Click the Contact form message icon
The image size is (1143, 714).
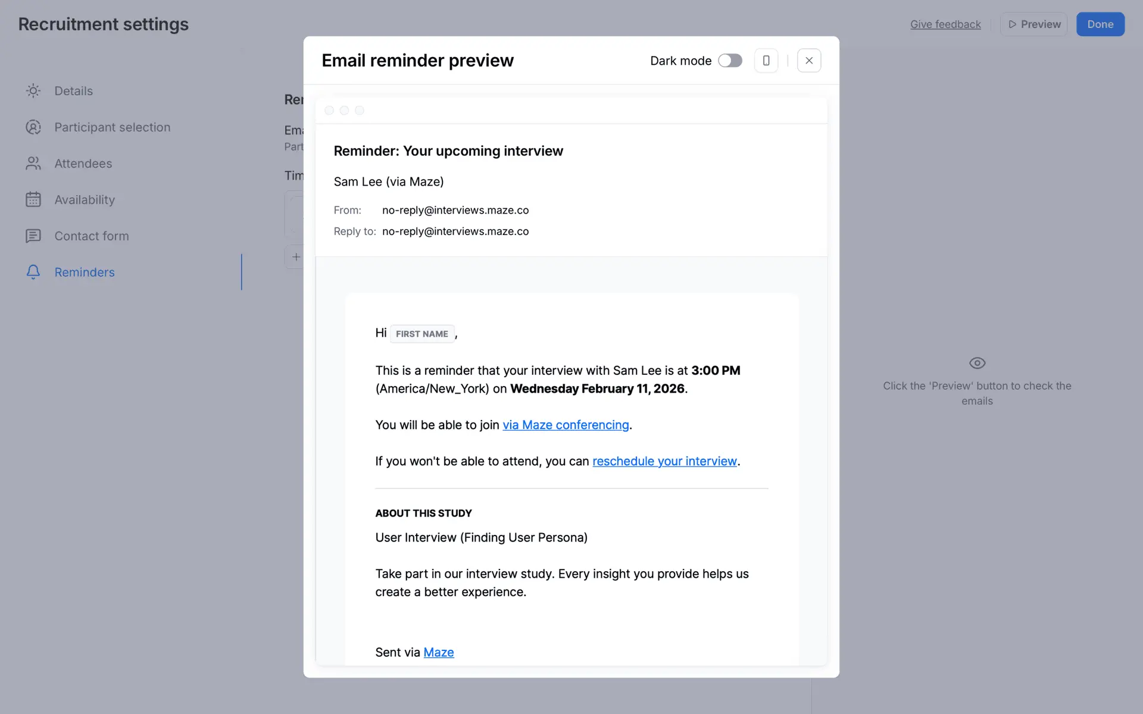pos(33,236)
